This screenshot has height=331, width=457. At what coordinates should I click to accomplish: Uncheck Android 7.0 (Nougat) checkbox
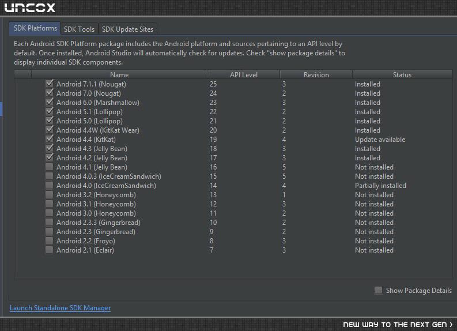(x=50, y=93)
